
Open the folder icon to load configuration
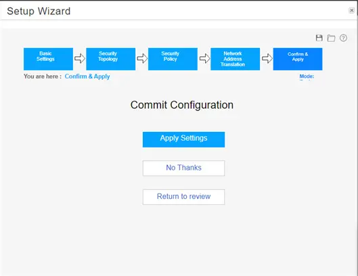tap(331, 38)
